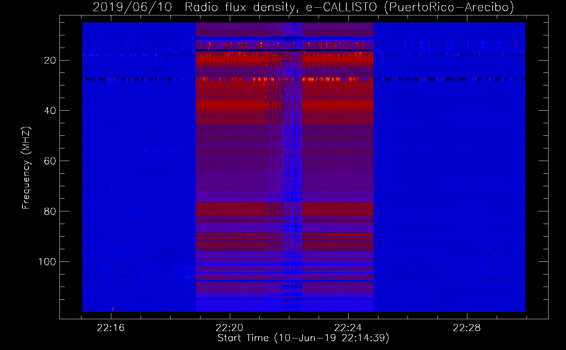Click the 22:16 time tick label
Image resolution: width=566 pixels, height=350 pixels.
111,328
